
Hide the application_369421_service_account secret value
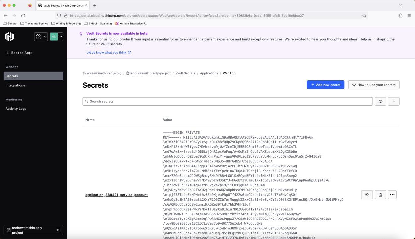pos(367,195)
